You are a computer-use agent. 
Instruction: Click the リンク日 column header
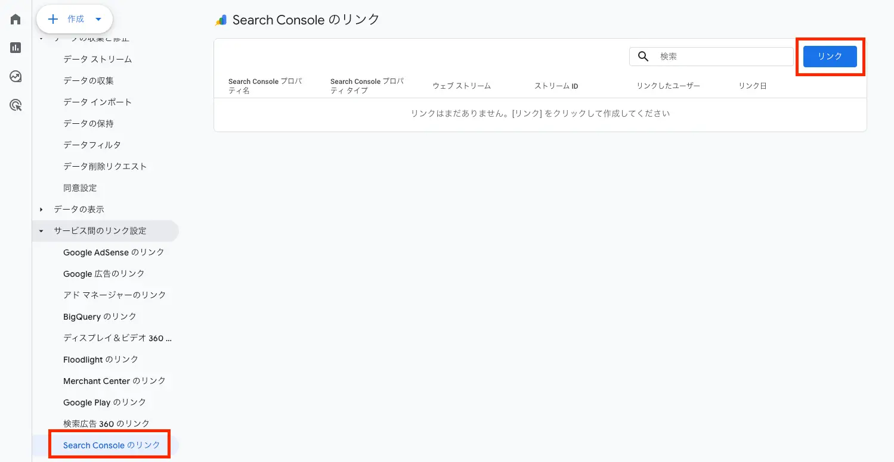click(x=752, y=86)
